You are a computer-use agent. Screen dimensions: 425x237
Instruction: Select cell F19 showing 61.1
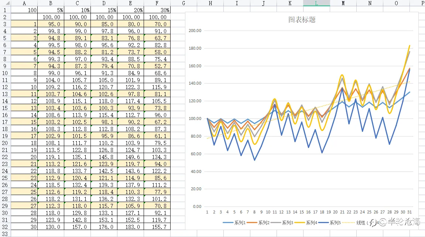coord(157,136)
